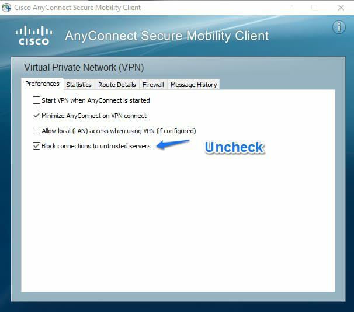
Task: Check Allow local (LAN) access option
Action: 37,131
